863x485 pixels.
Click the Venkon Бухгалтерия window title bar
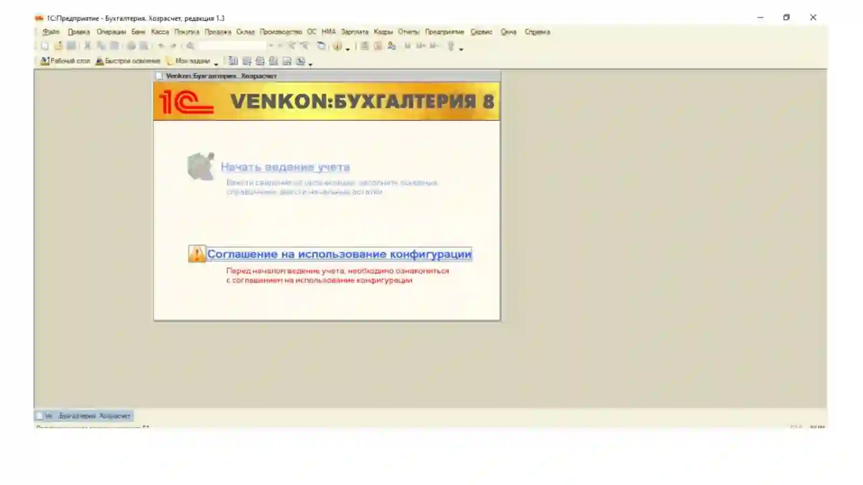(327, 76)
